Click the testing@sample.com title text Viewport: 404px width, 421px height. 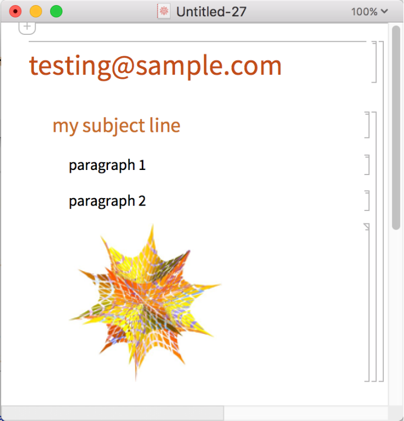(x=155, y=66)
